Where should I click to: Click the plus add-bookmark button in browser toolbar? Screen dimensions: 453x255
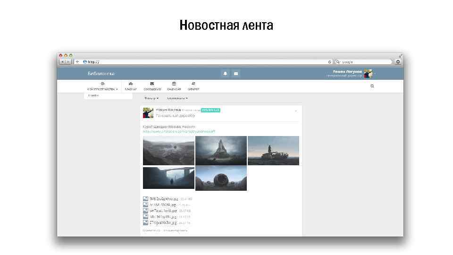click(77, 62)
